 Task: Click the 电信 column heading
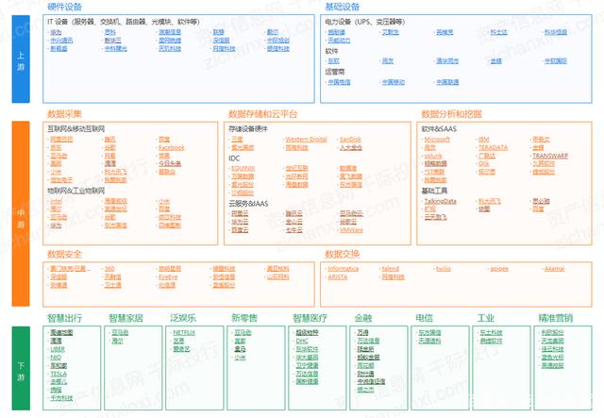tap(424, 318)
